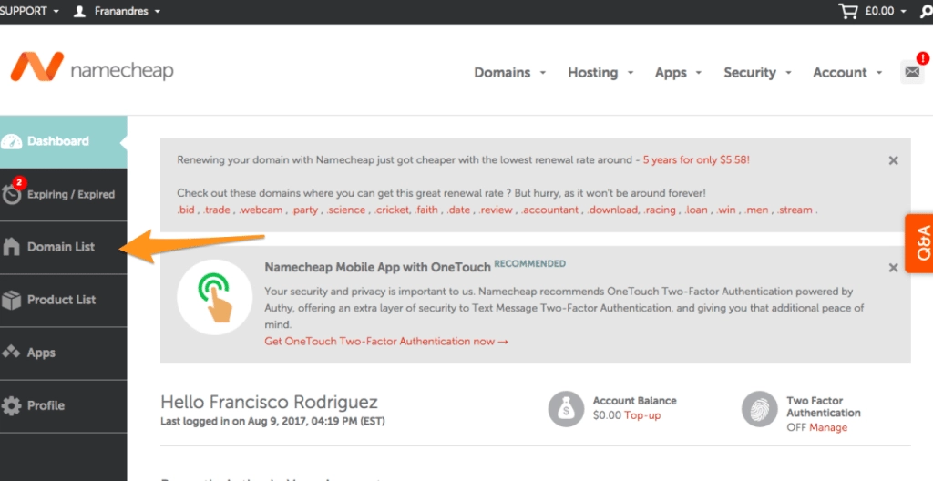Open the shopping cart icon
The width and height of the screenshot is (933, 481).
coord(848,11)
